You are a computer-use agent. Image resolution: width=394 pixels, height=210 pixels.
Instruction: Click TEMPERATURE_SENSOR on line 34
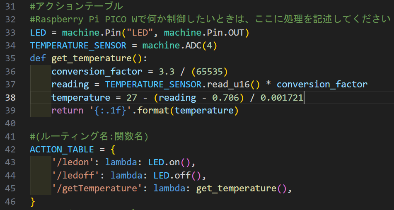pos(78,46)
